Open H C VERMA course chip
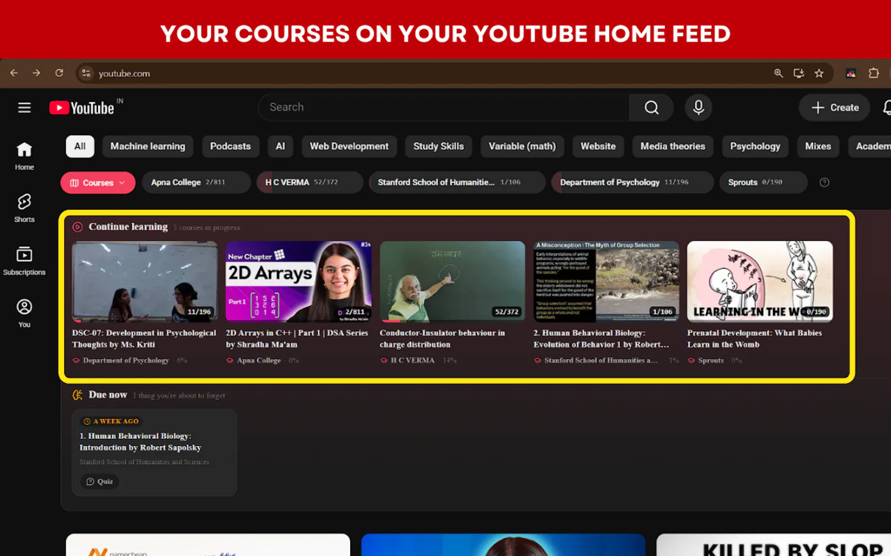The image size is (891, 556). click(310, 182)
